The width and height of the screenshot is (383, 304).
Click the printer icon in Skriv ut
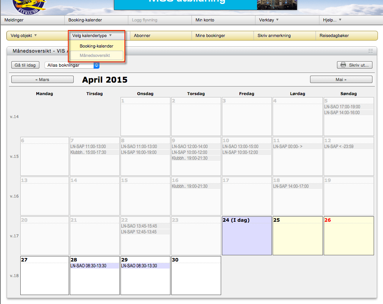[343, 65]
